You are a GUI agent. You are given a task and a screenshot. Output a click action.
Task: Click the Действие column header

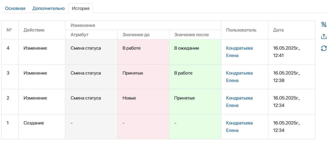(x=34, y=30)
